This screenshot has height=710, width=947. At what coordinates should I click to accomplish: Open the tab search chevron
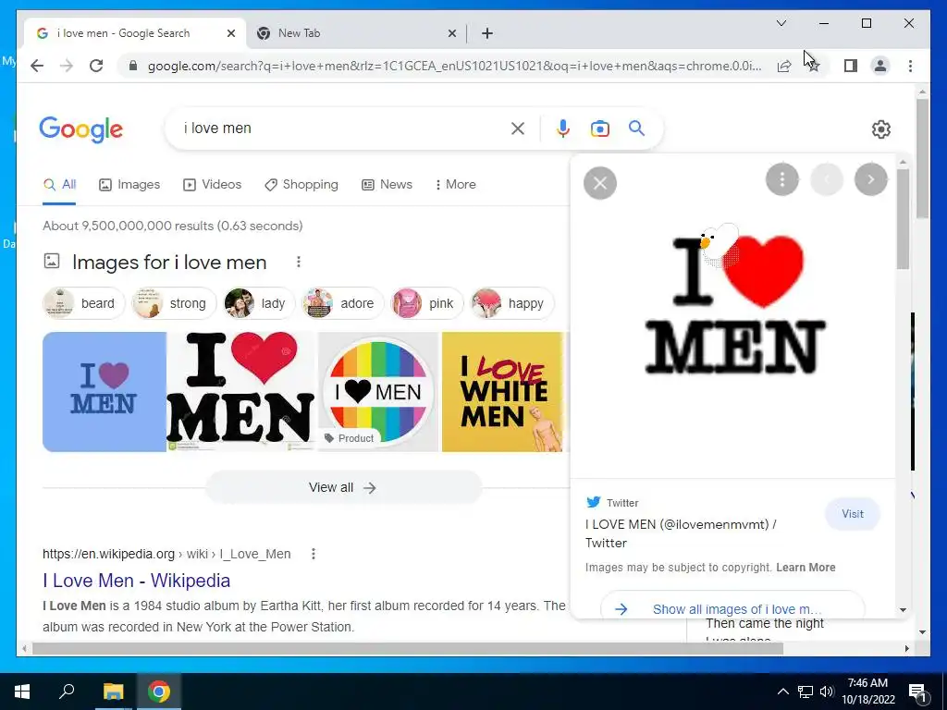781,23
